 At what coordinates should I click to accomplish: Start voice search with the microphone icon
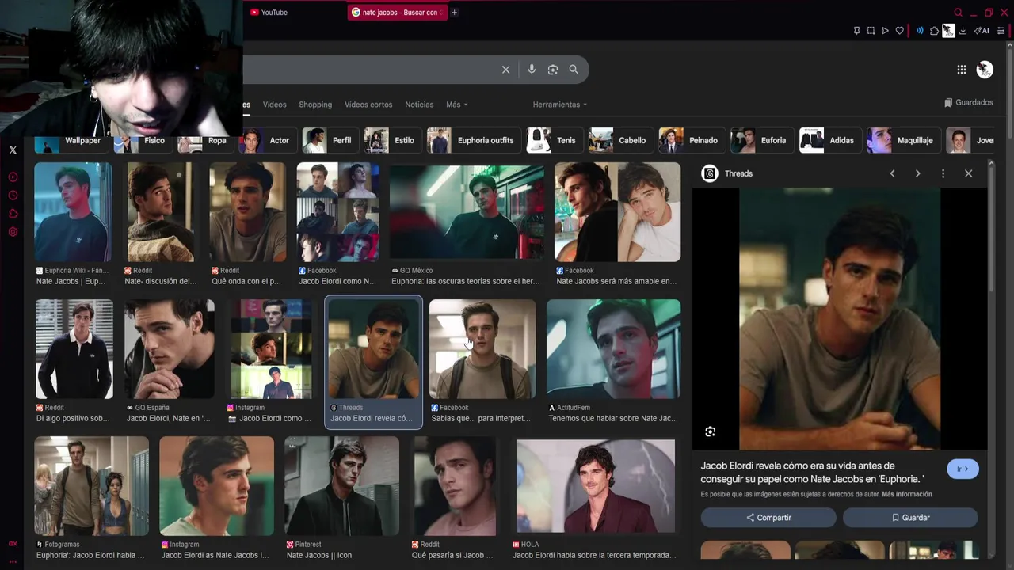coord(532,70)
